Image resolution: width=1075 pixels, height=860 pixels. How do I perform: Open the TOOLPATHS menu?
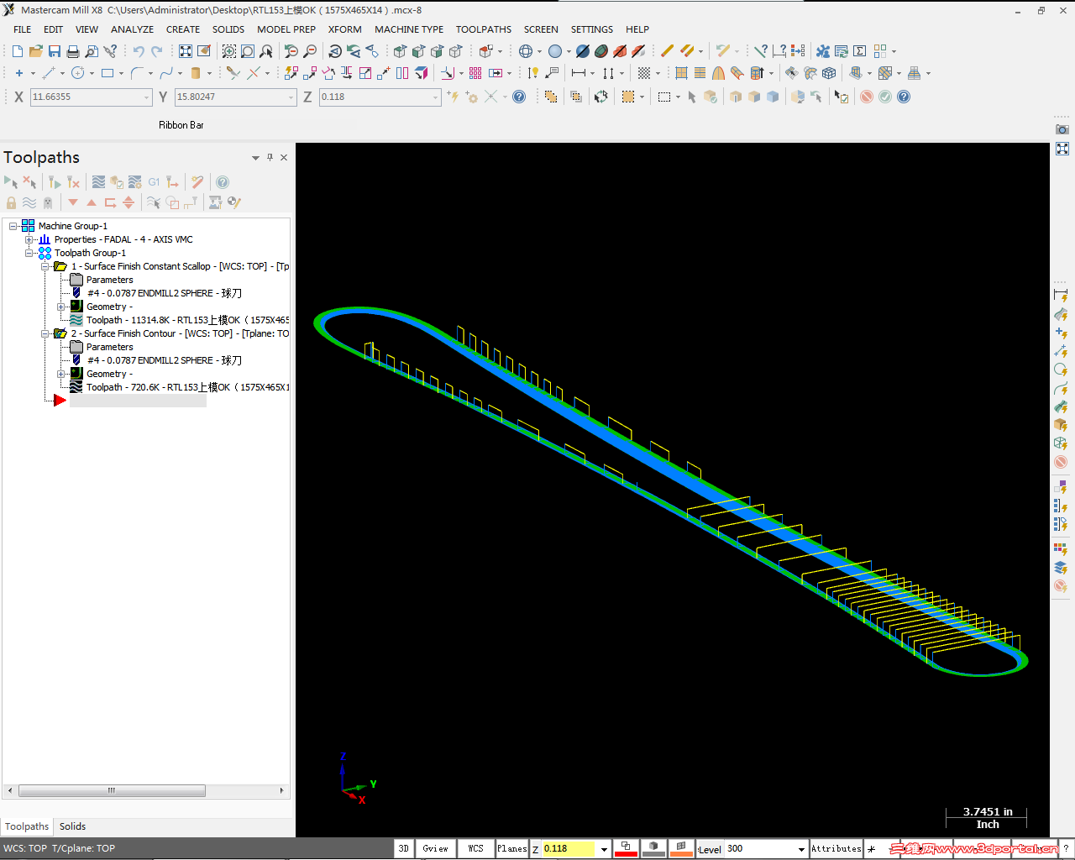tap(484, 29)
